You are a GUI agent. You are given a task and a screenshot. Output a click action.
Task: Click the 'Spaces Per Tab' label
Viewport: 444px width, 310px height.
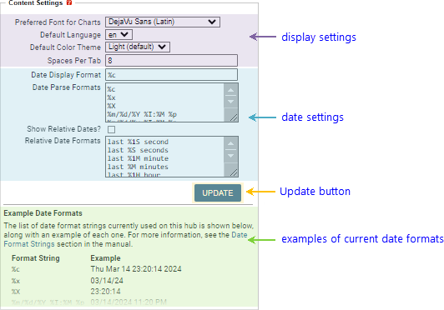pyautogui.click(x=74, y=61)
